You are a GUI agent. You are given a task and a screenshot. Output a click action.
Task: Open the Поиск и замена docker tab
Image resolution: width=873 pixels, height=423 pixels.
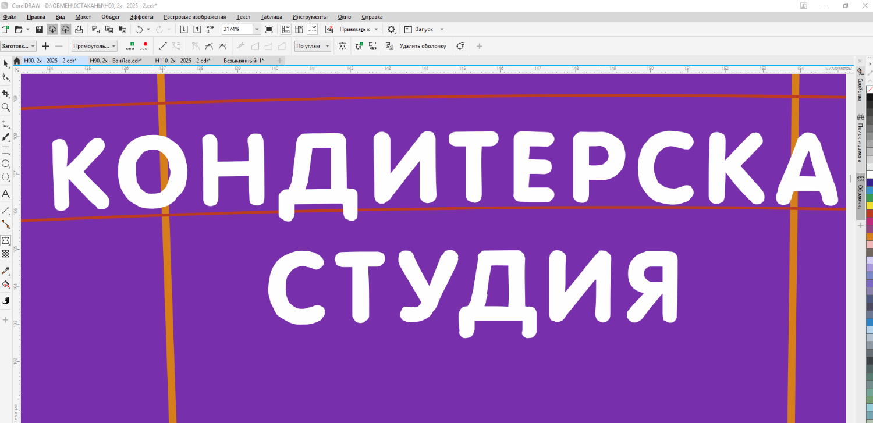tap(860, 138)
